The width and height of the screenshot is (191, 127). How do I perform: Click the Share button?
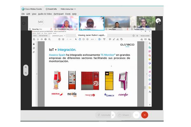point(124,115)
